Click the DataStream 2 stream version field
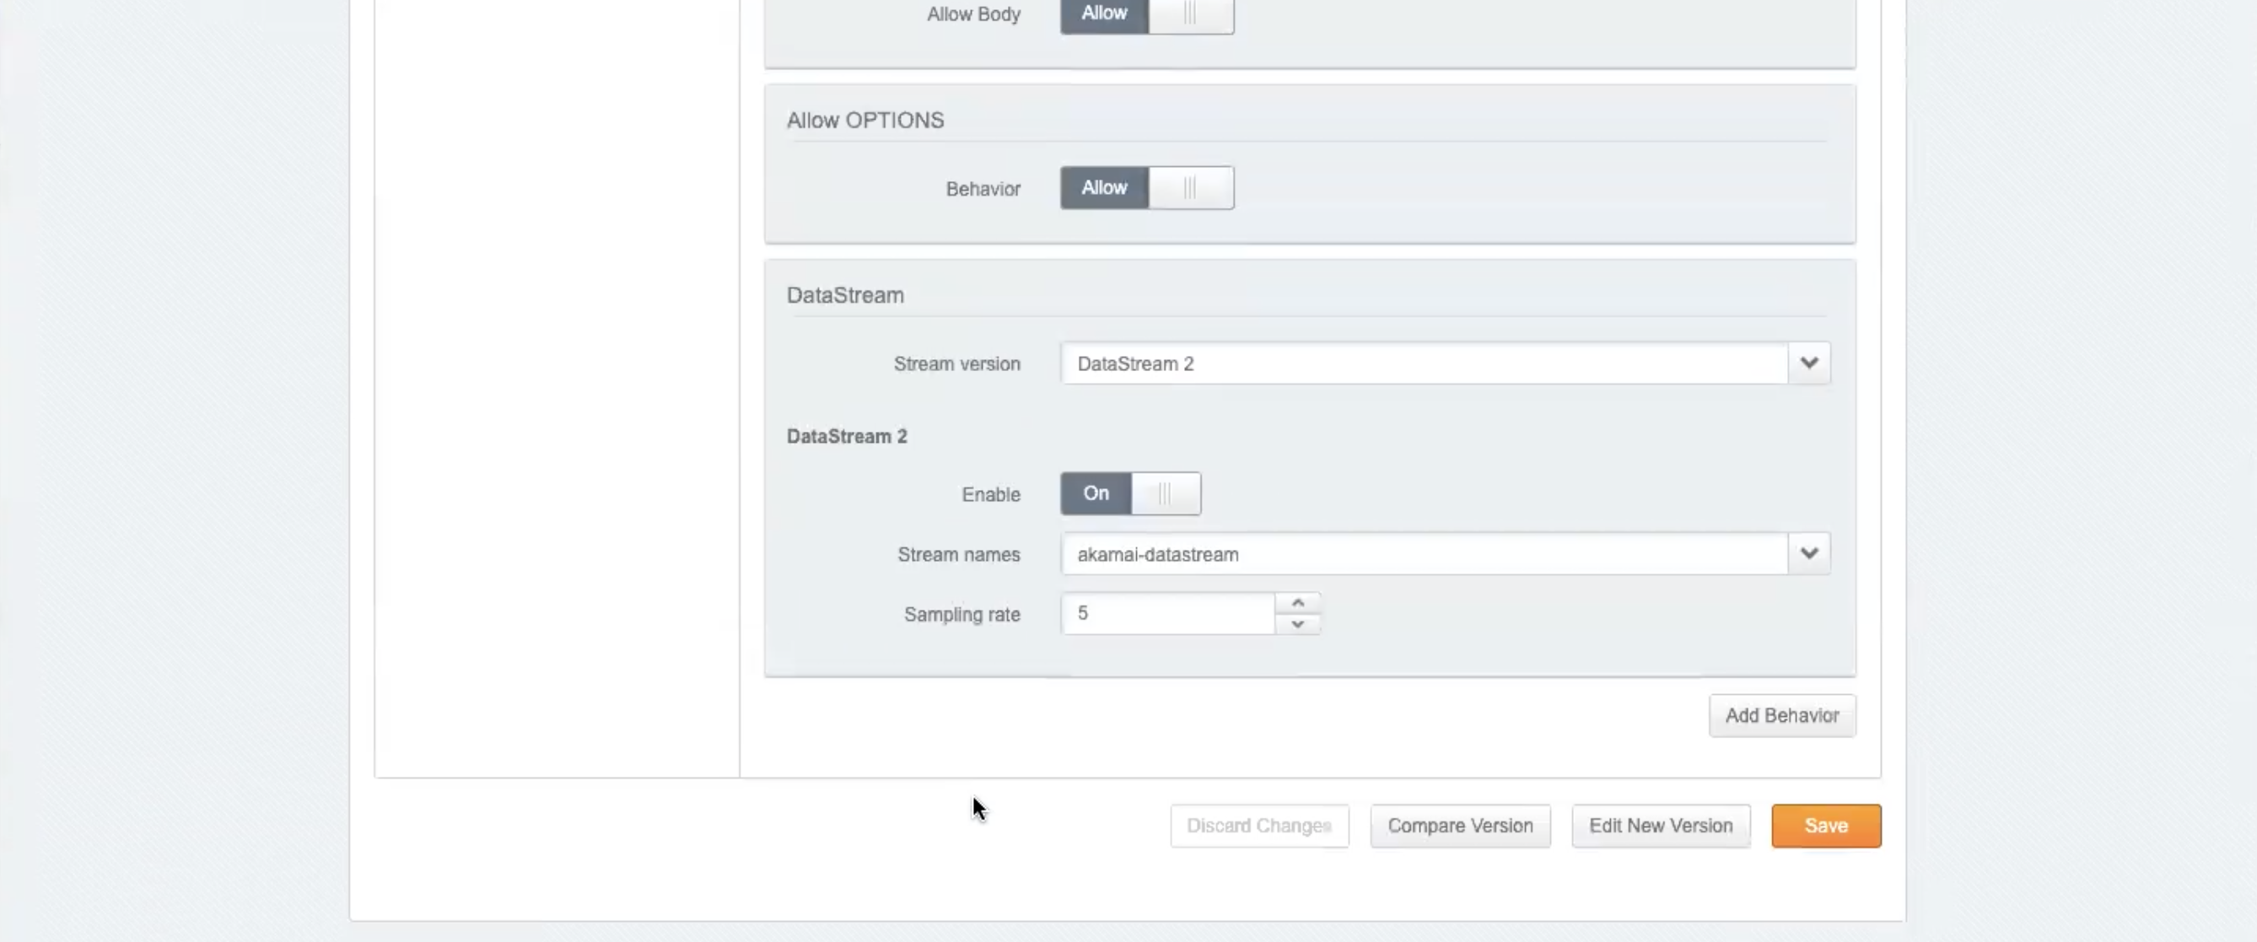 [1423, 363]
